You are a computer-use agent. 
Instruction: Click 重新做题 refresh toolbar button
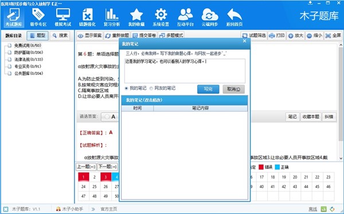pyautogui.click(x=117, y=35)
